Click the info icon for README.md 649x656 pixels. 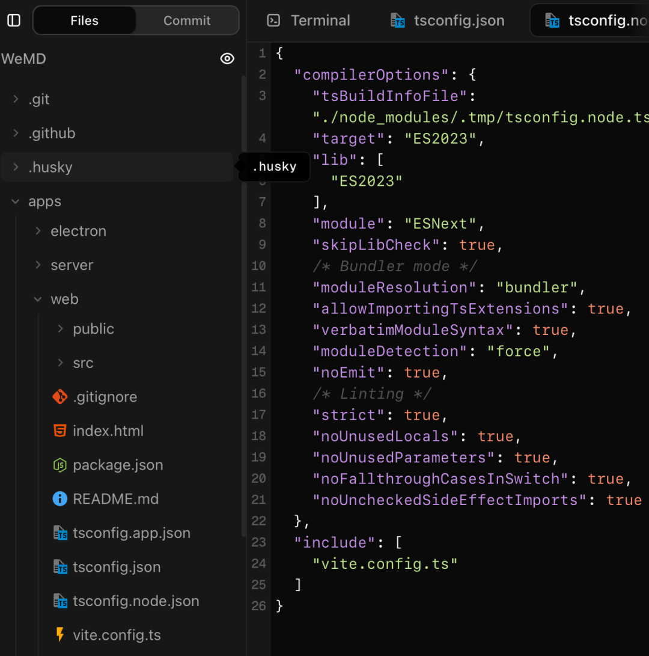point(60,499)
